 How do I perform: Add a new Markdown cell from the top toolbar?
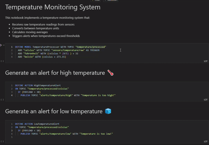click(111, 1)
